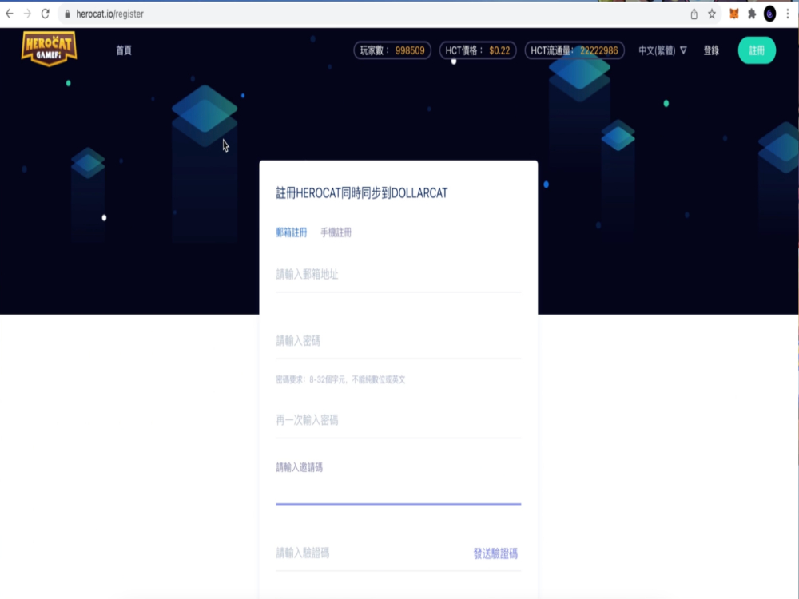799x599 pixels.
Task: Click the HCT價格 $0.22 stat pill
Action: pyautogui.click(x=478, y=50)
